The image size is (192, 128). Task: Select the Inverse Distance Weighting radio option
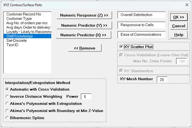[7, 96]
